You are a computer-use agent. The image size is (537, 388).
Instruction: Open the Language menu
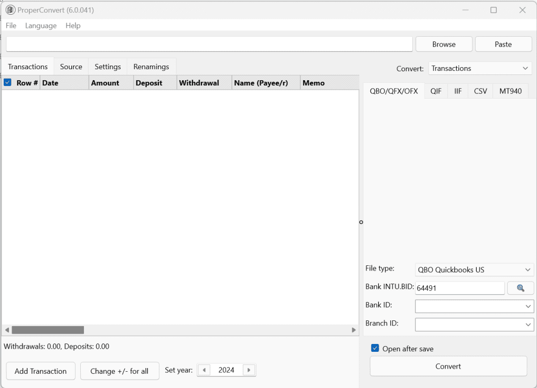click(41, 26)
